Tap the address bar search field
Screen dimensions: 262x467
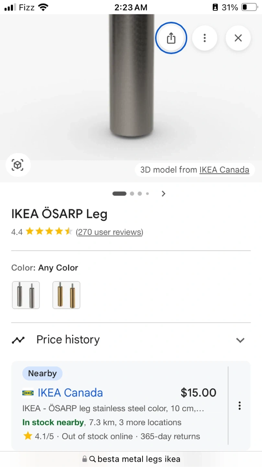coord(139,459)
